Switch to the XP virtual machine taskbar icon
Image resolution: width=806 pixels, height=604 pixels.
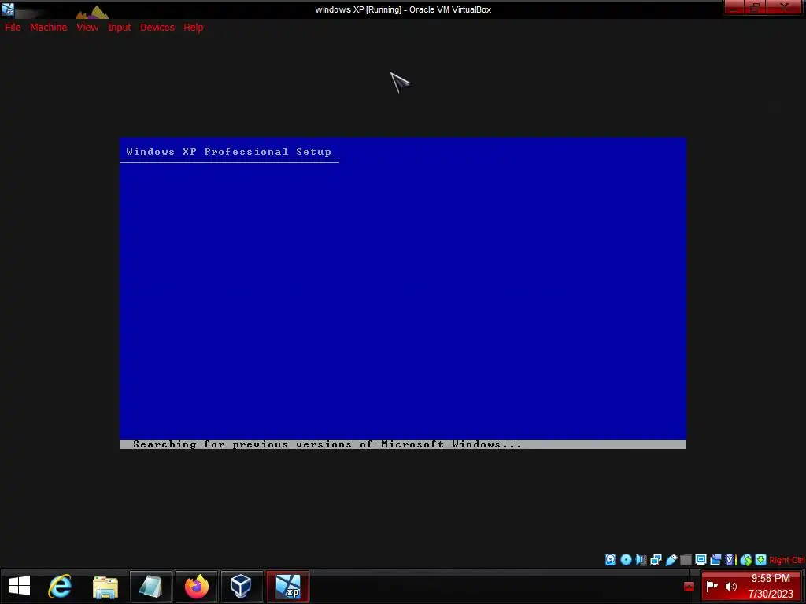(288, 586)
